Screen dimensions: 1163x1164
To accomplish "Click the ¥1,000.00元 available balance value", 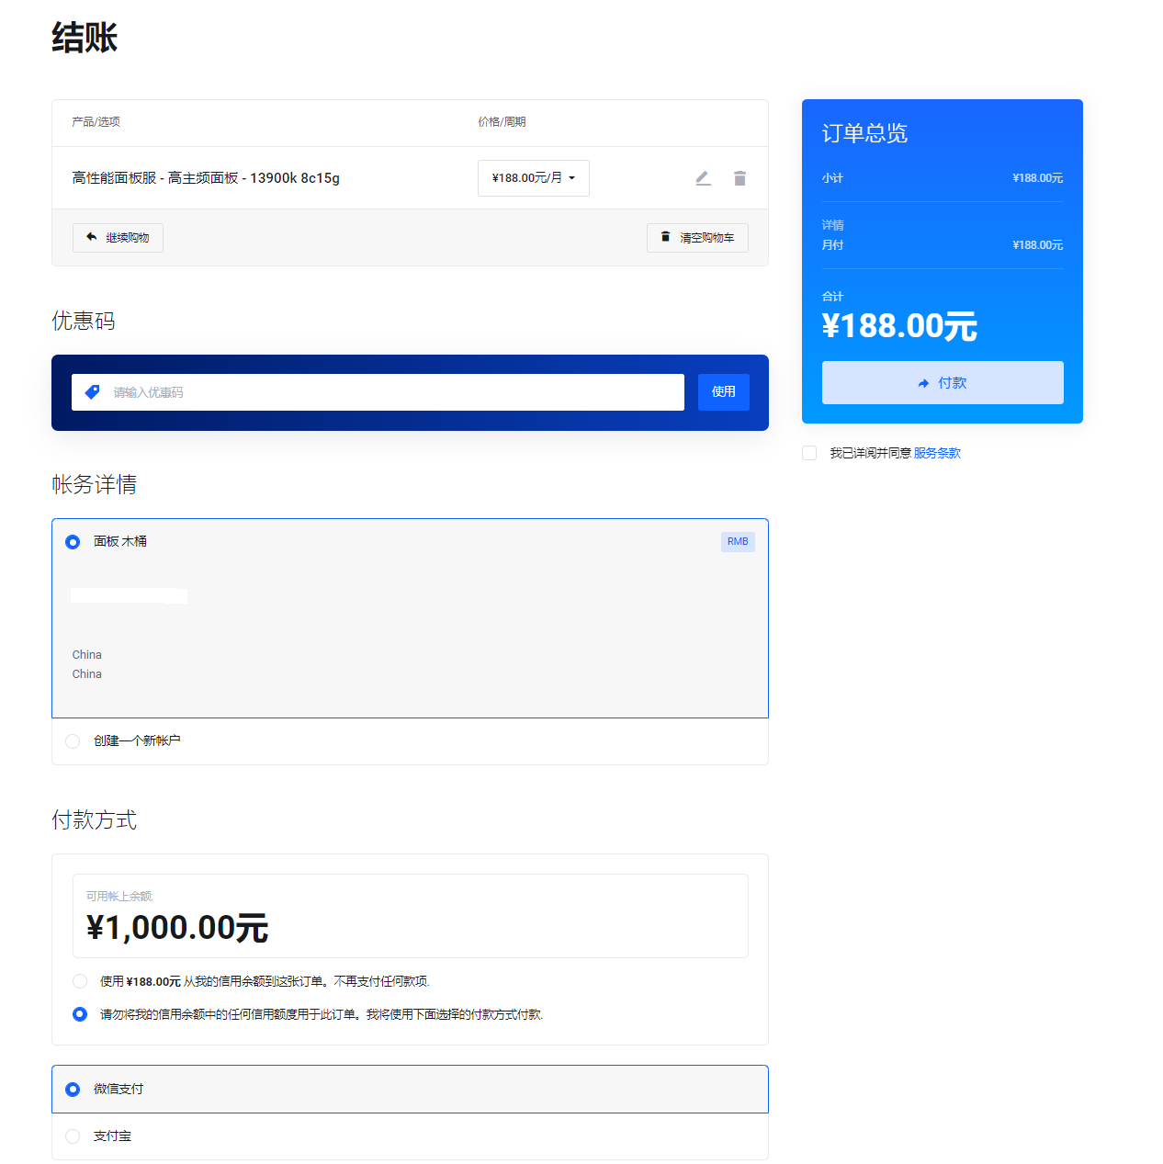I will 177,928.
